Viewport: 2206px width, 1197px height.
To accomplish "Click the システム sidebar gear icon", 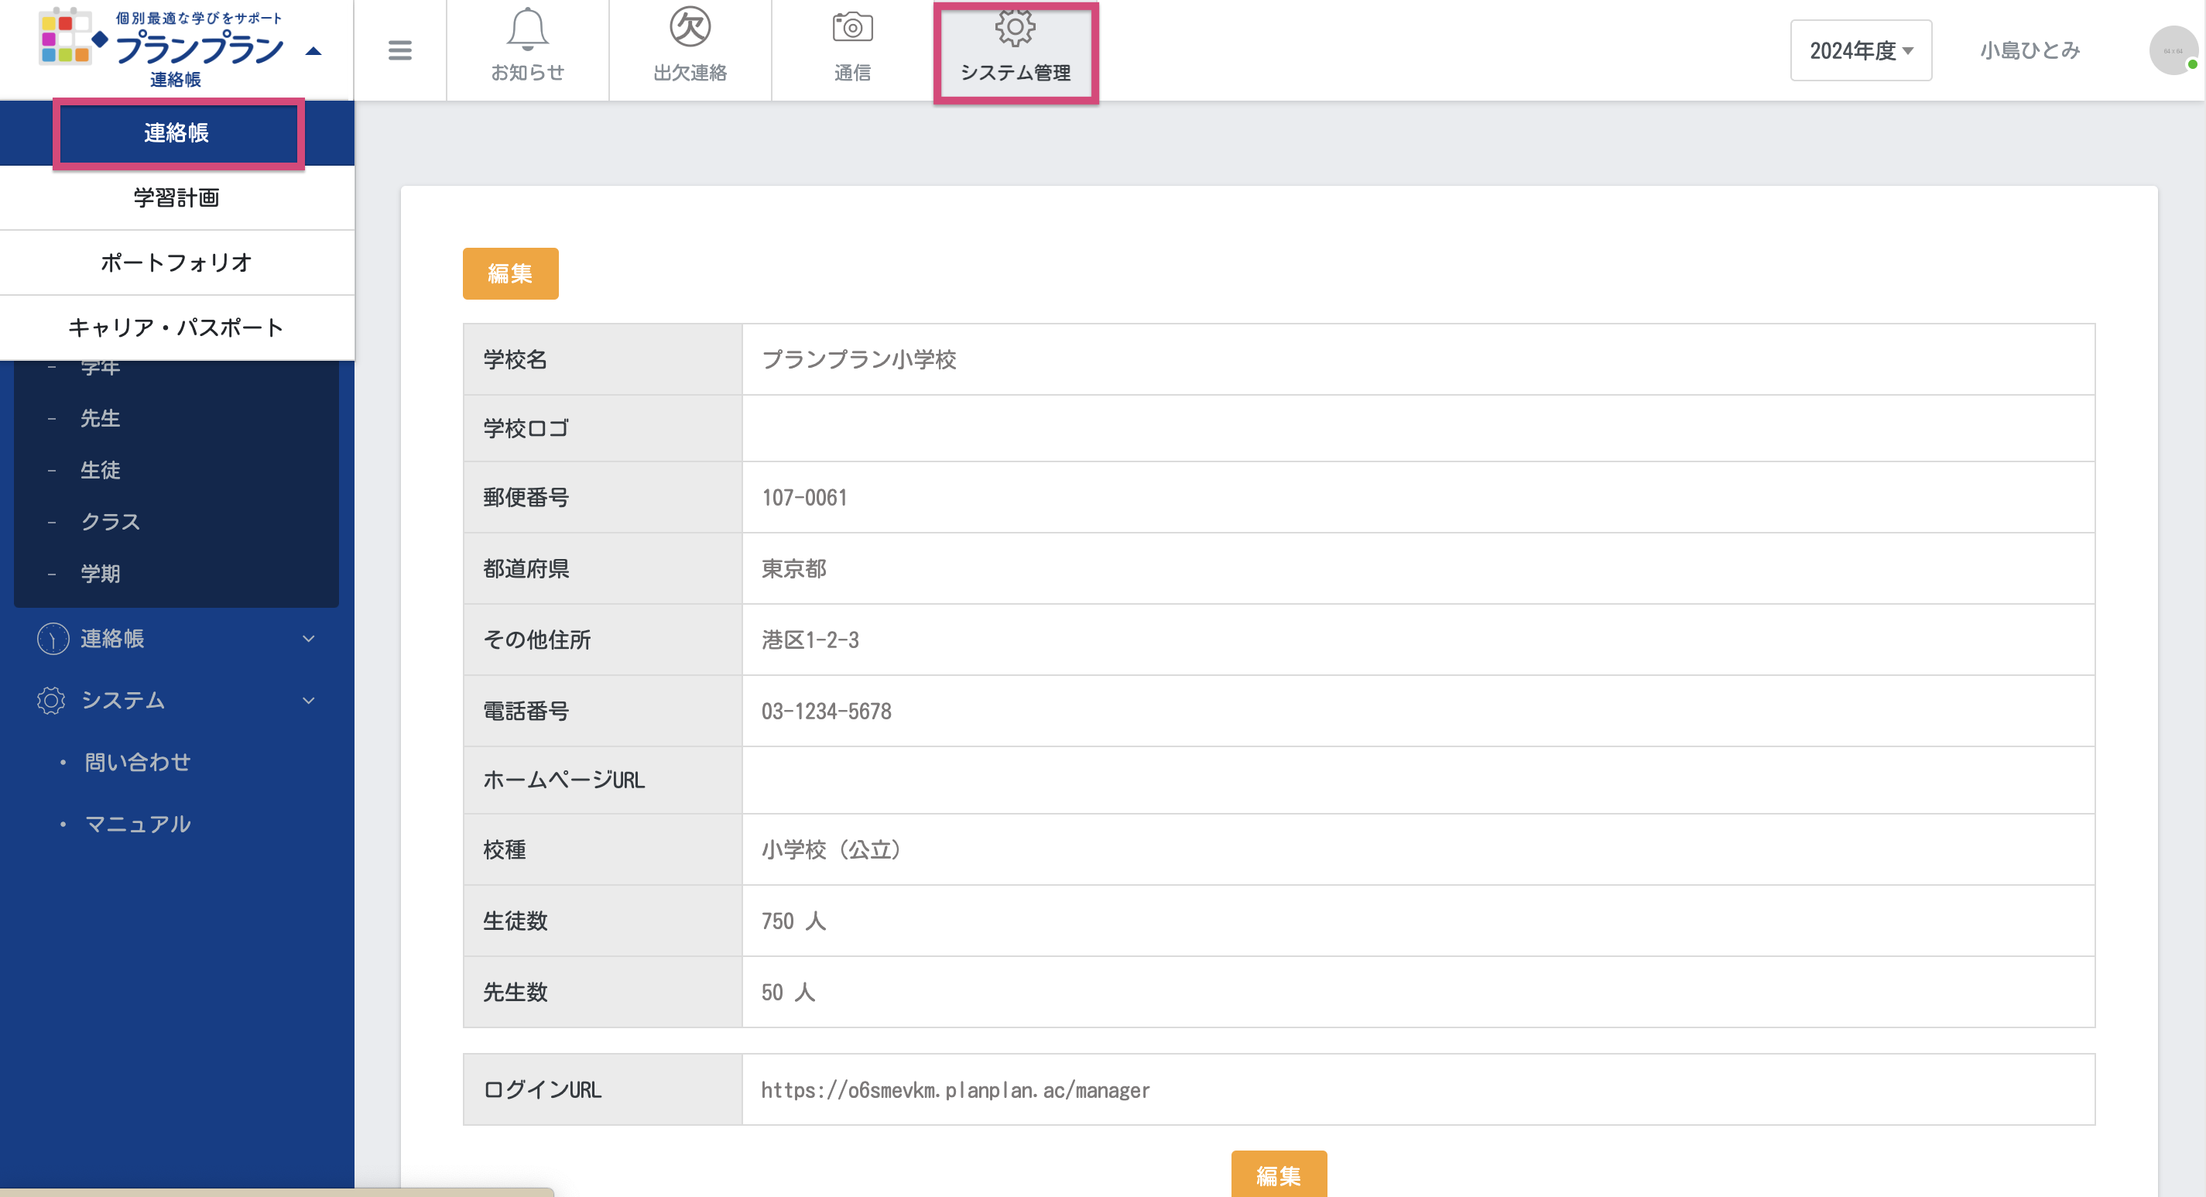I will (x=51, y=700).
